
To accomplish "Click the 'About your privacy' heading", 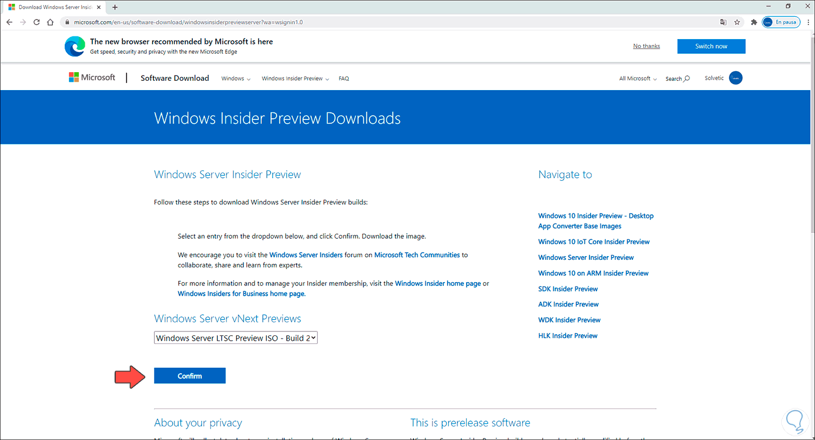I will 198,423.
